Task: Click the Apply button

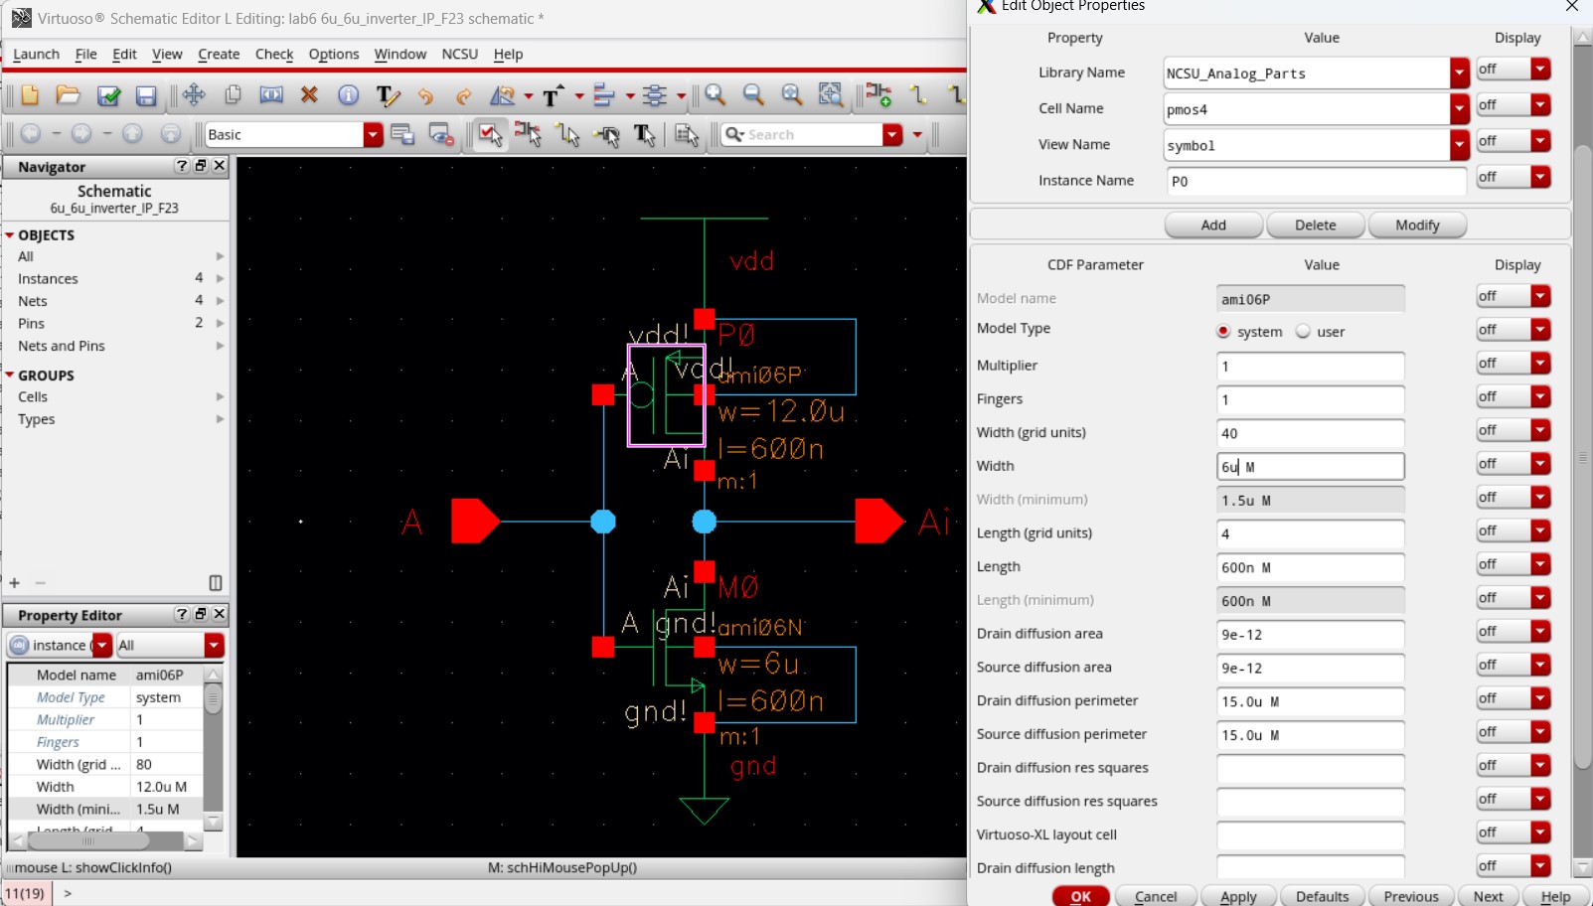Action: [1238, 896]
